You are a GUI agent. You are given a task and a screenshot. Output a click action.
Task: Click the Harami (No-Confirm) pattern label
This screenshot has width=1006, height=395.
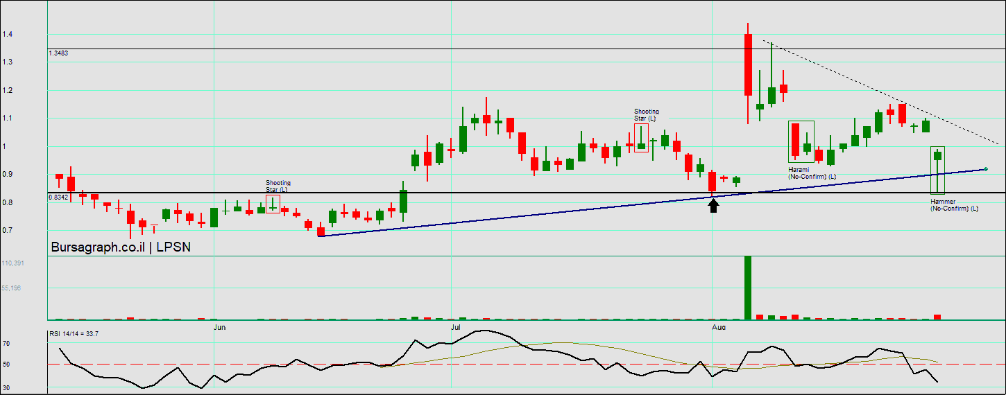click(812, 173)
